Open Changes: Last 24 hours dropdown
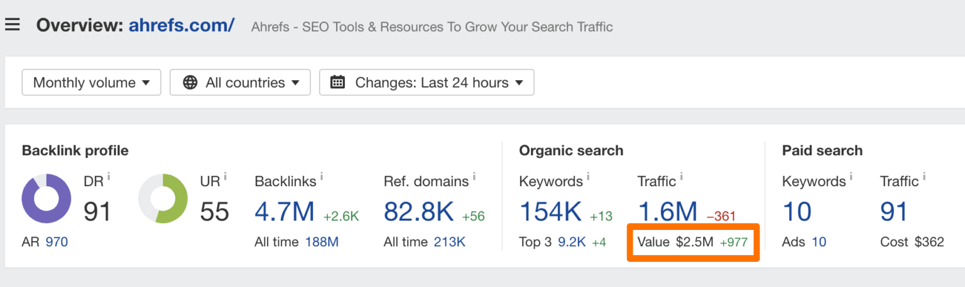The width and height of the screenshot is (965, 287). (427, 83)
